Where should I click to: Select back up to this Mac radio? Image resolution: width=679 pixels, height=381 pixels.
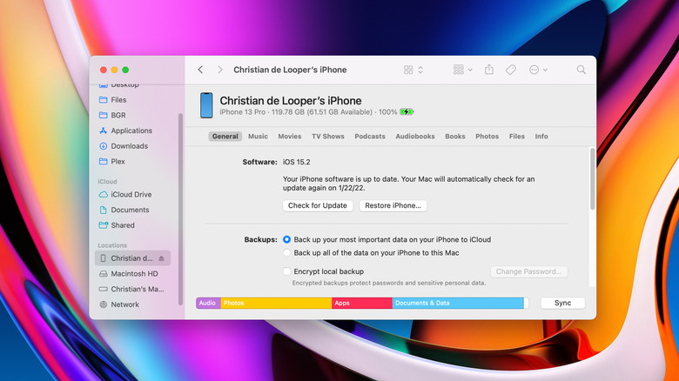(x=286, y=253)
